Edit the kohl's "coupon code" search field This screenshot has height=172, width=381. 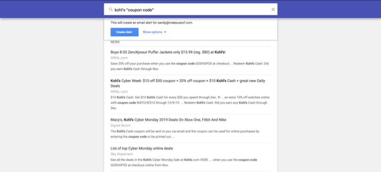click(x=190, y=9)
